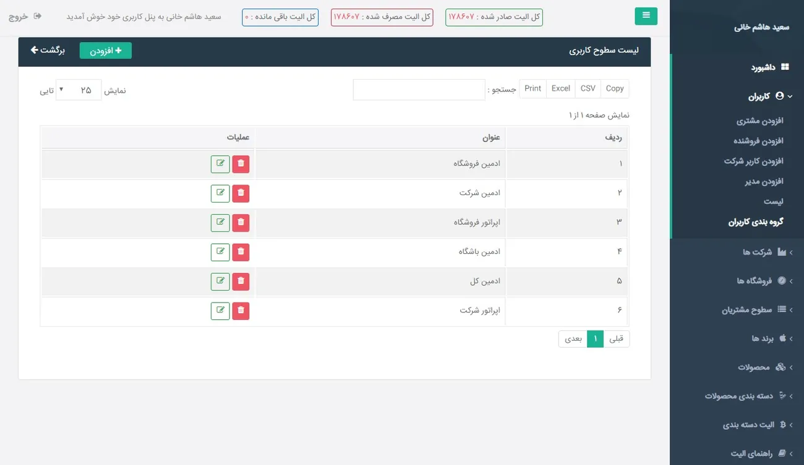Click the ادمین باشگاه title cell
The width and height of the screenshot is (804, 465).
(x=380, y=252)
